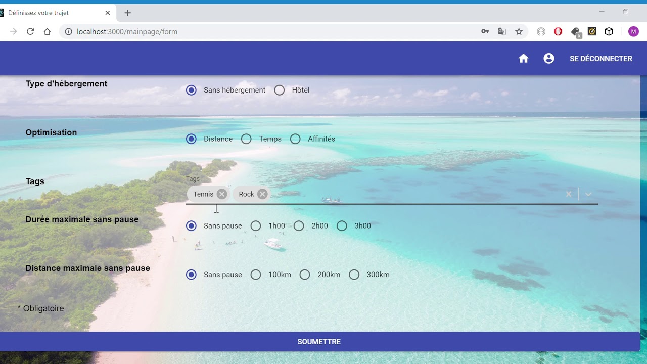The image size is (647, 364).
Task: Translate this page icon
Action: pos(502,31)
